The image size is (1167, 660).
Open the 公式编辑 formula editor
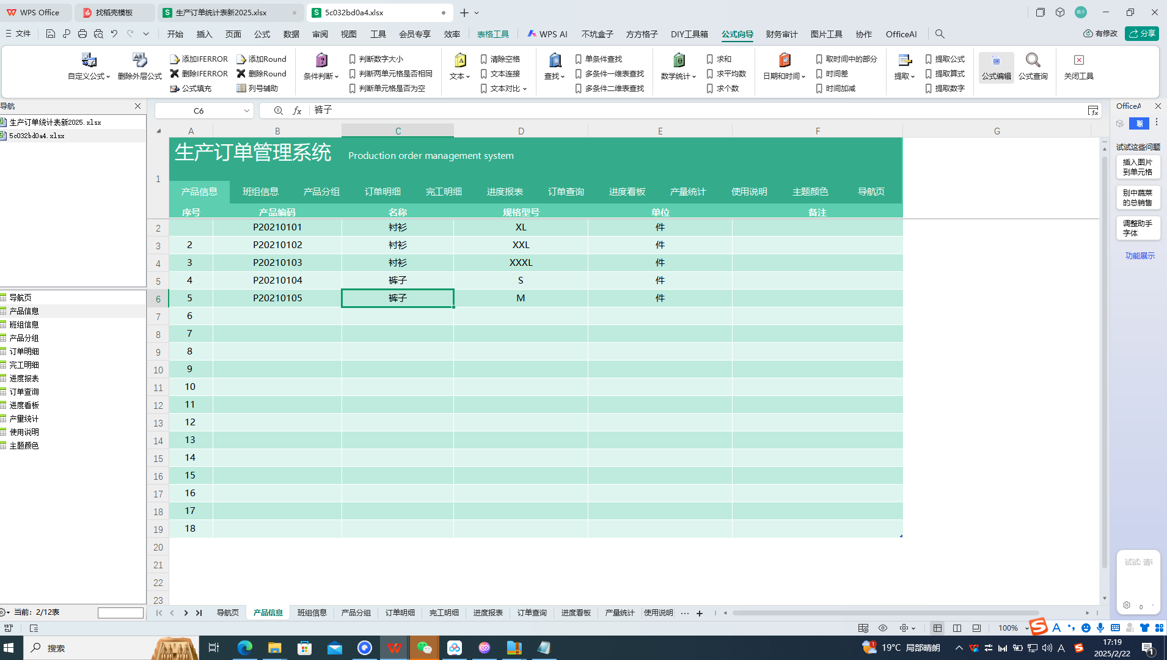point(997,67)
